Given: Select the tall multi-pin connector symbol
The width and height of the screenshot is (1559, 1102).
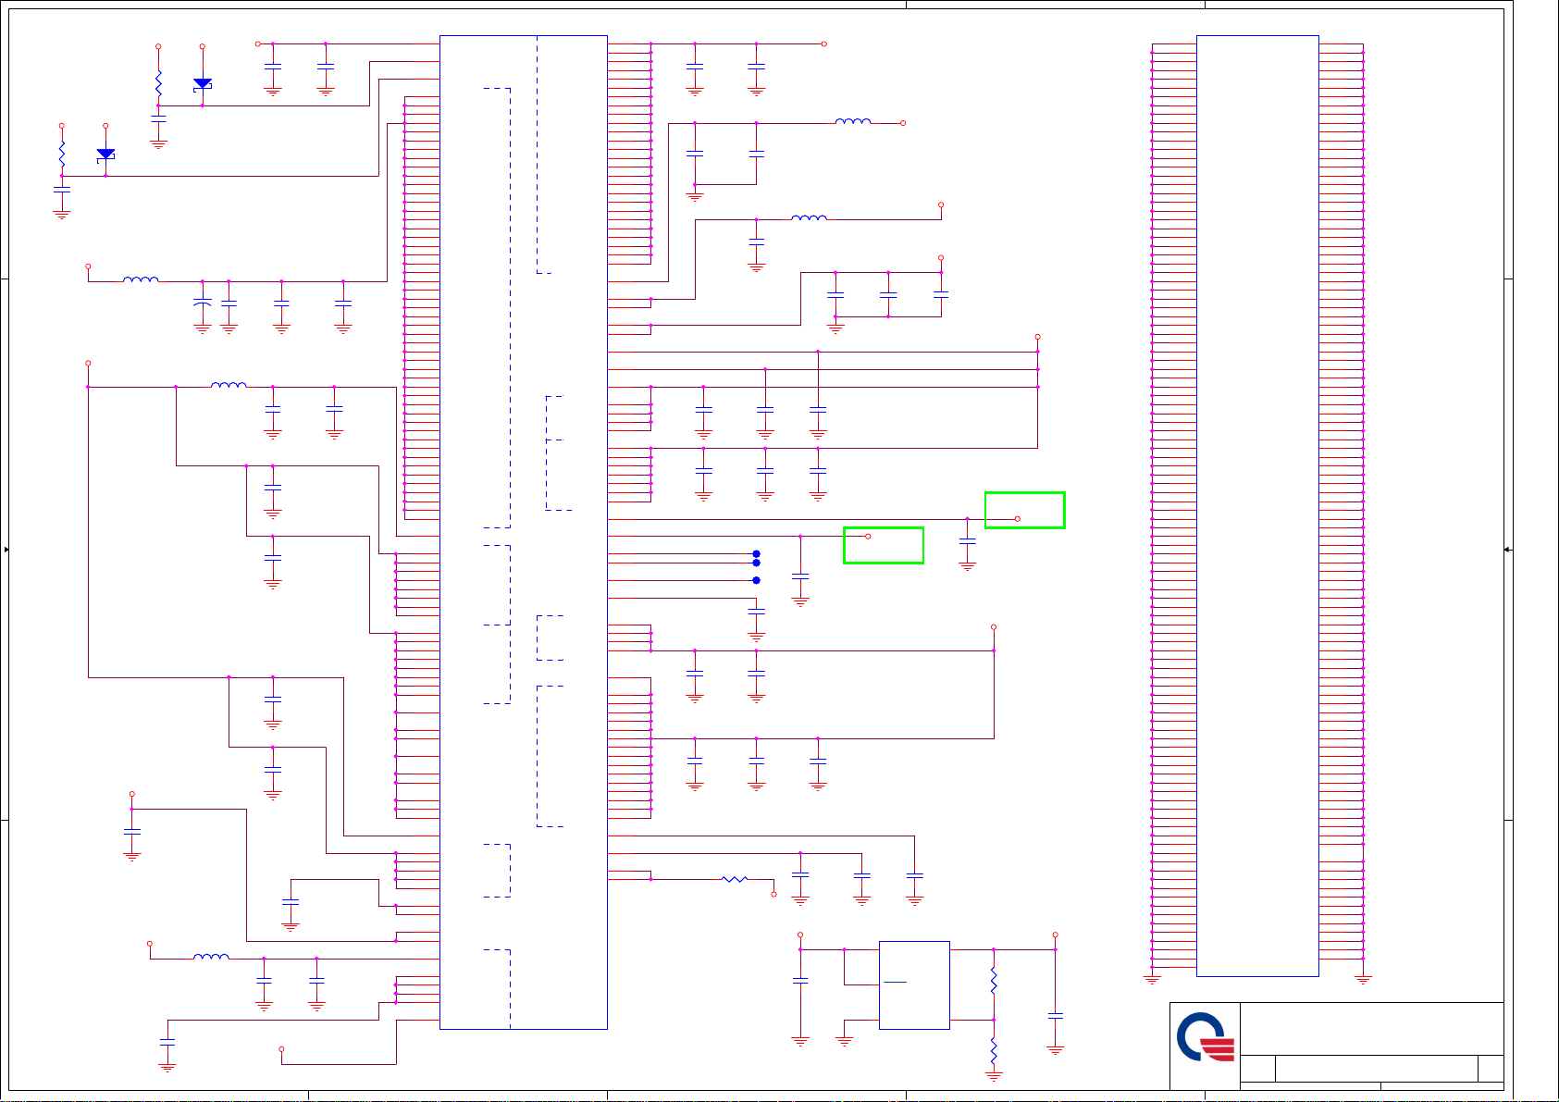Looking at the screenshot, I should [x=1257, y=506].
